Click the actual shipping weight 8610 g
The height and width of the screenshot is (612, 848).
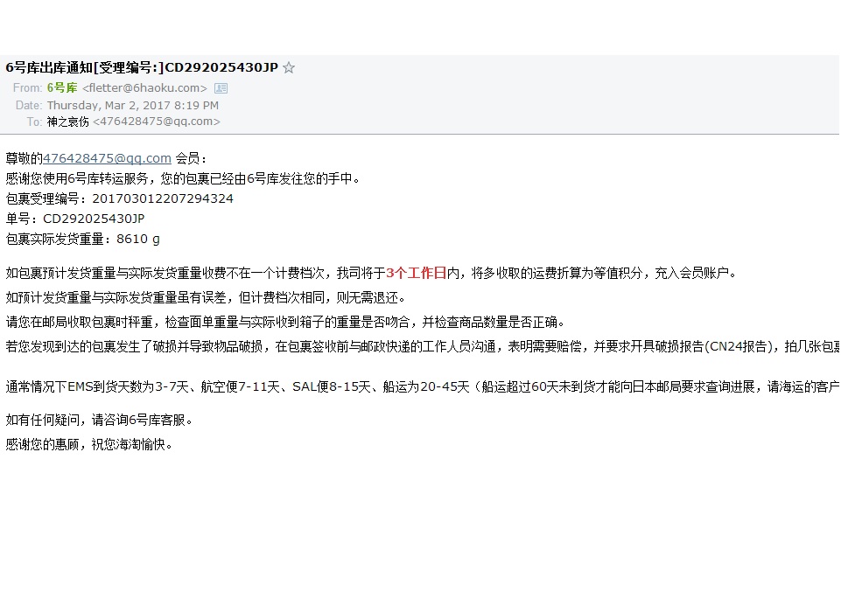click(138, 239)
